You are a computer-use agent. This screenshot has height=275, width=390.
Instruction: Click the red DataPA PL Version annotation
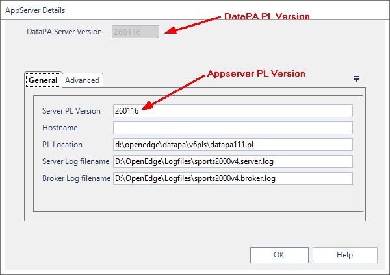267,16
